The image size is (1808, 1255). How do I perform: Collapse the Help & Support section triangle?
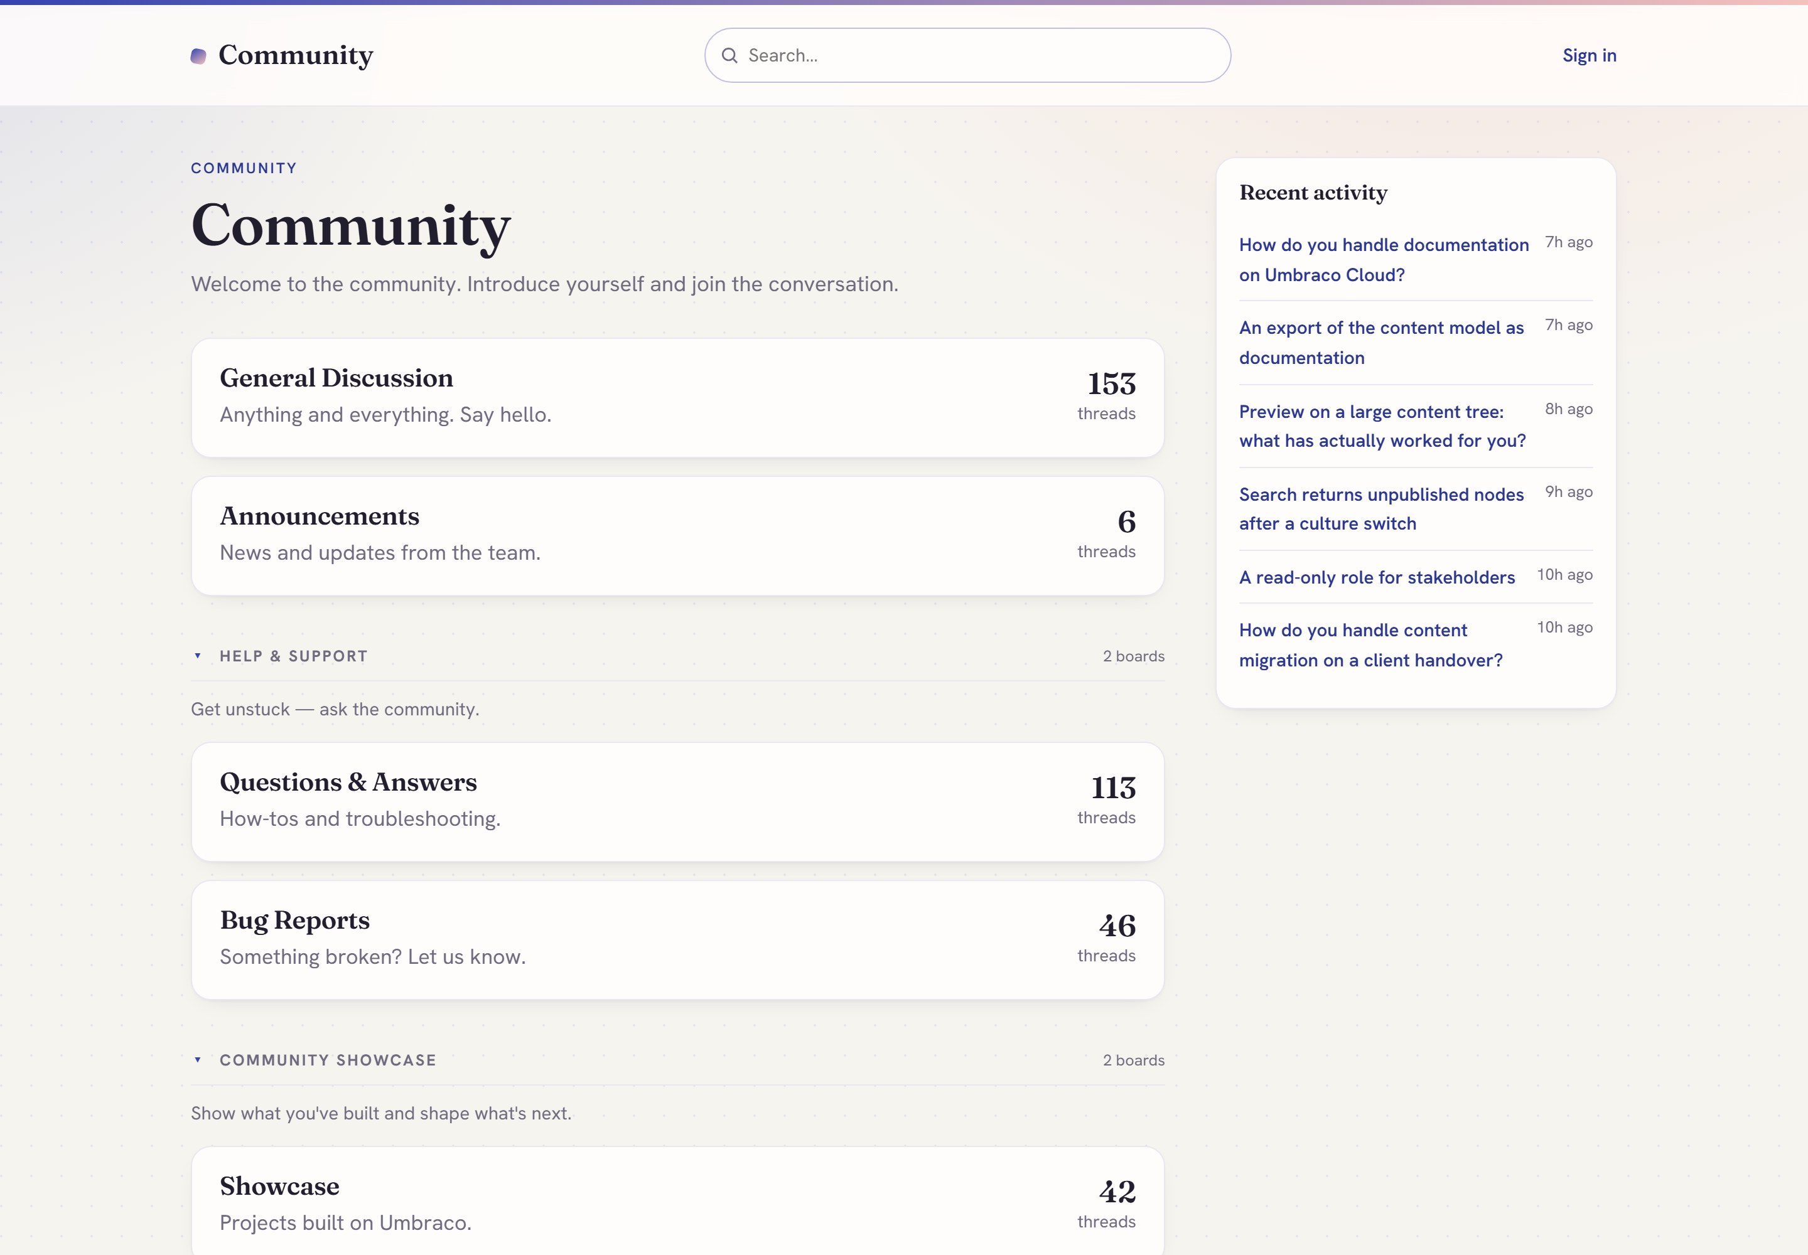[198, 656]
